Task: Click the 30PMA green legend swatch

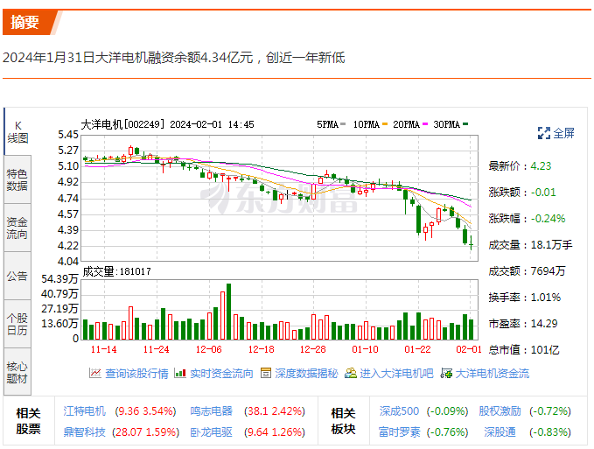Action: point(465,124)
